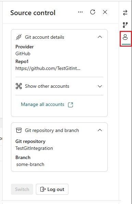
Task: Open the Manage all accounts link
Action: (x=42, y=105)
